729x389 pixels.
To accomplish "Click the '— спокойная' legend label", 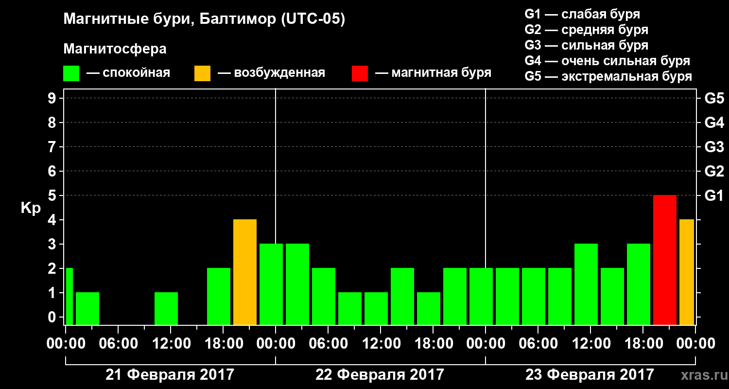I will point(128,73).
